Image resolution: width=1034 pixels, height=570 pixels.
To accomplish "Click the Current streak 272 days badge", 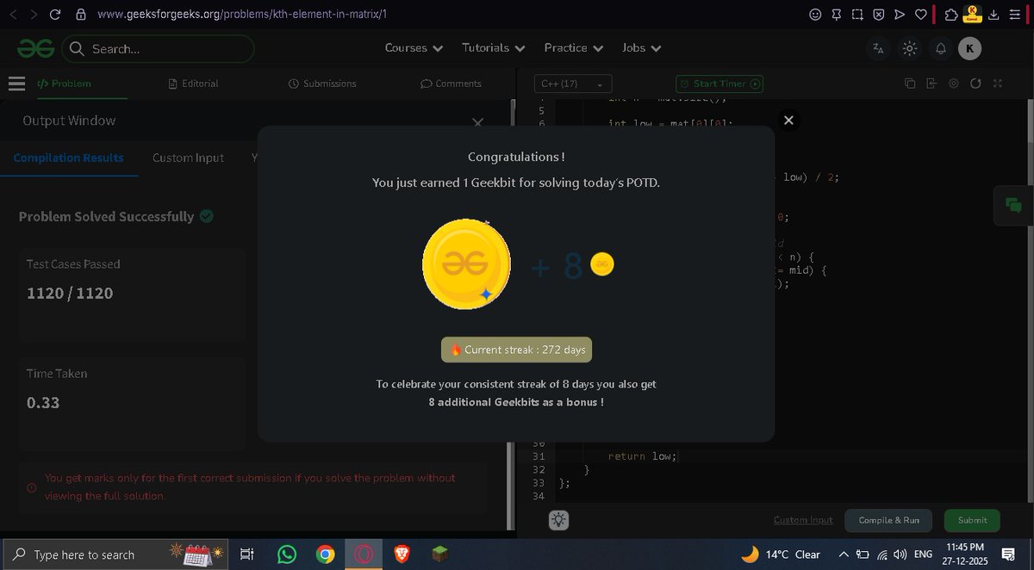I will pos(517,350).
